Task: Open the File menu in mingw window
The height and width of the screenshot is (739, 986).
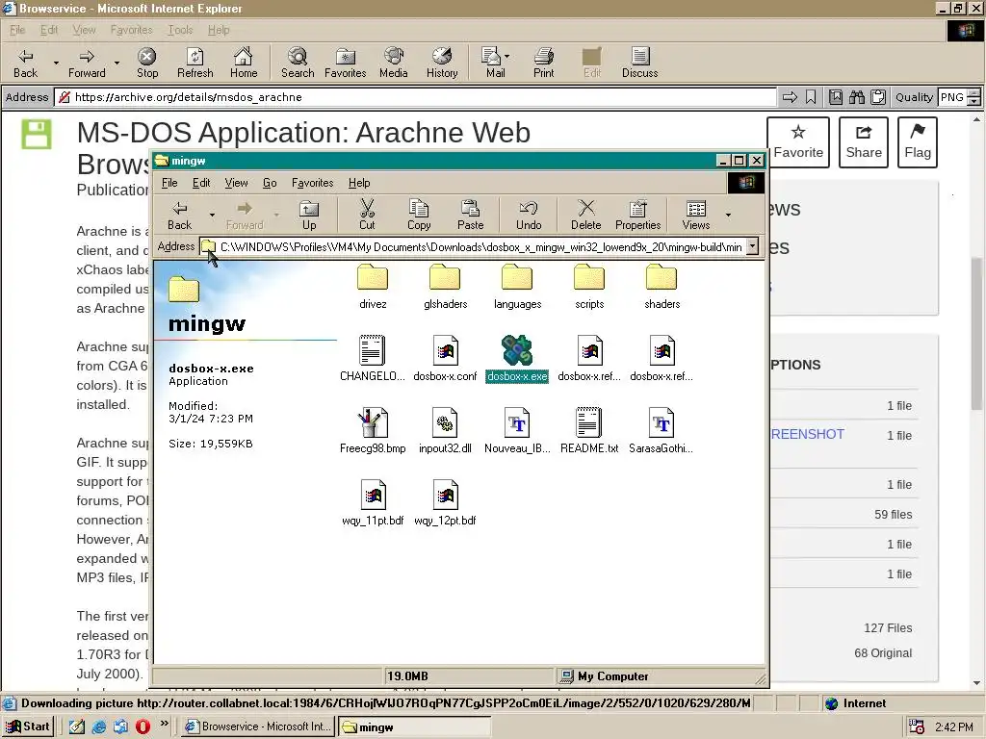Action: (x=169, y=183)
